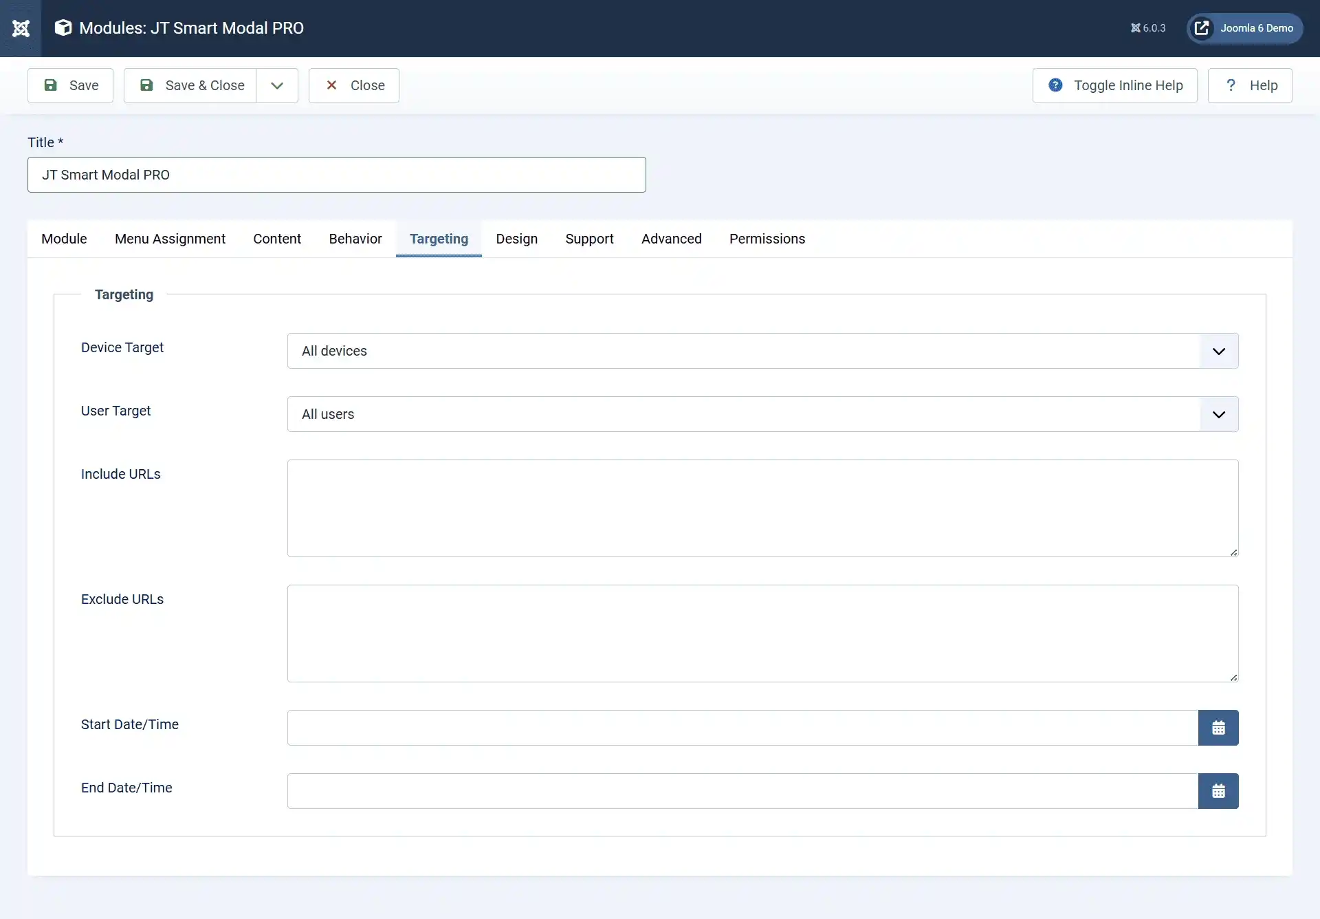Switch to the Module tab
The width and height of the screenshot is (1320, 919).
(64, 239)
